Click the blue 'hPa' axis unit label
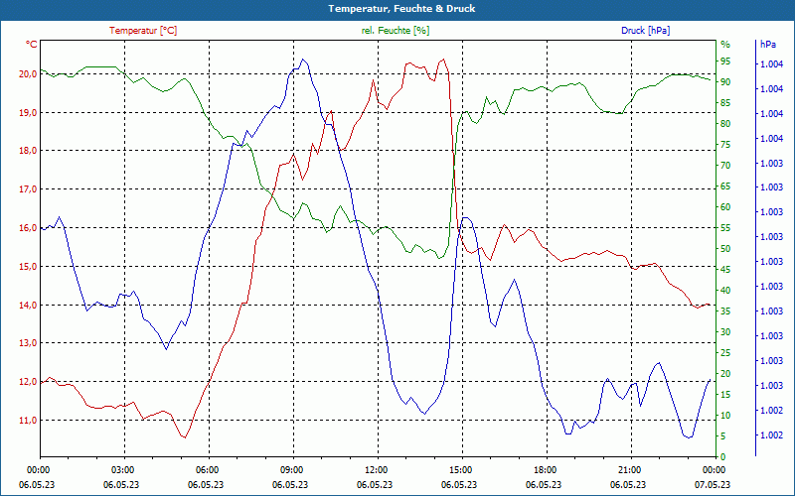 click(767, 45)
